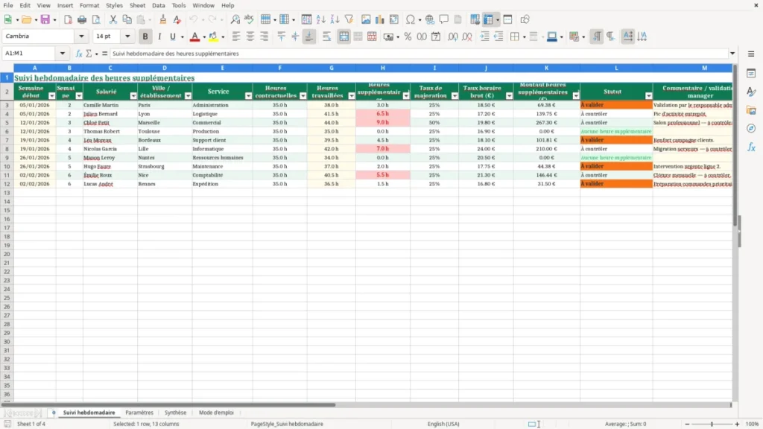Click the AutoFilter funnel icon
Viewport: 763px width, 429px height.
pos(349,19)
